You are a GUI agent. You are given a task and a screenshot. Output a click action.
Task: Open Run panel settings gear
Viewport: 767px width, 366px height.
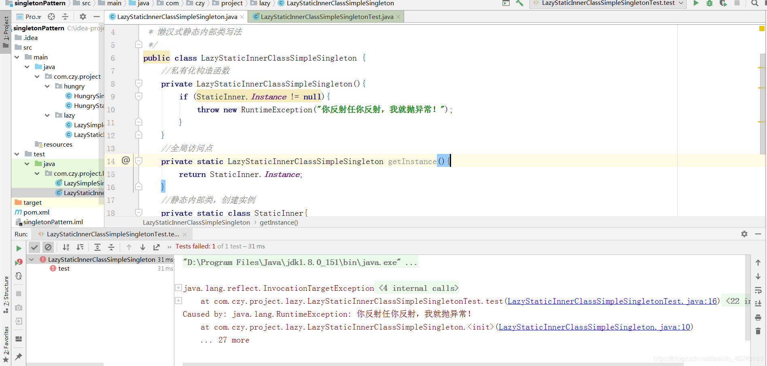744,234
